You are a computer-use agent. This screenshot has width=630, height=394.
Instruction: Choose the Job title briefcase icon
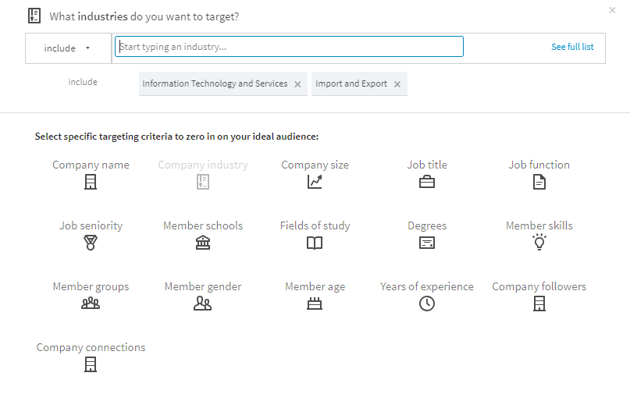427,182
